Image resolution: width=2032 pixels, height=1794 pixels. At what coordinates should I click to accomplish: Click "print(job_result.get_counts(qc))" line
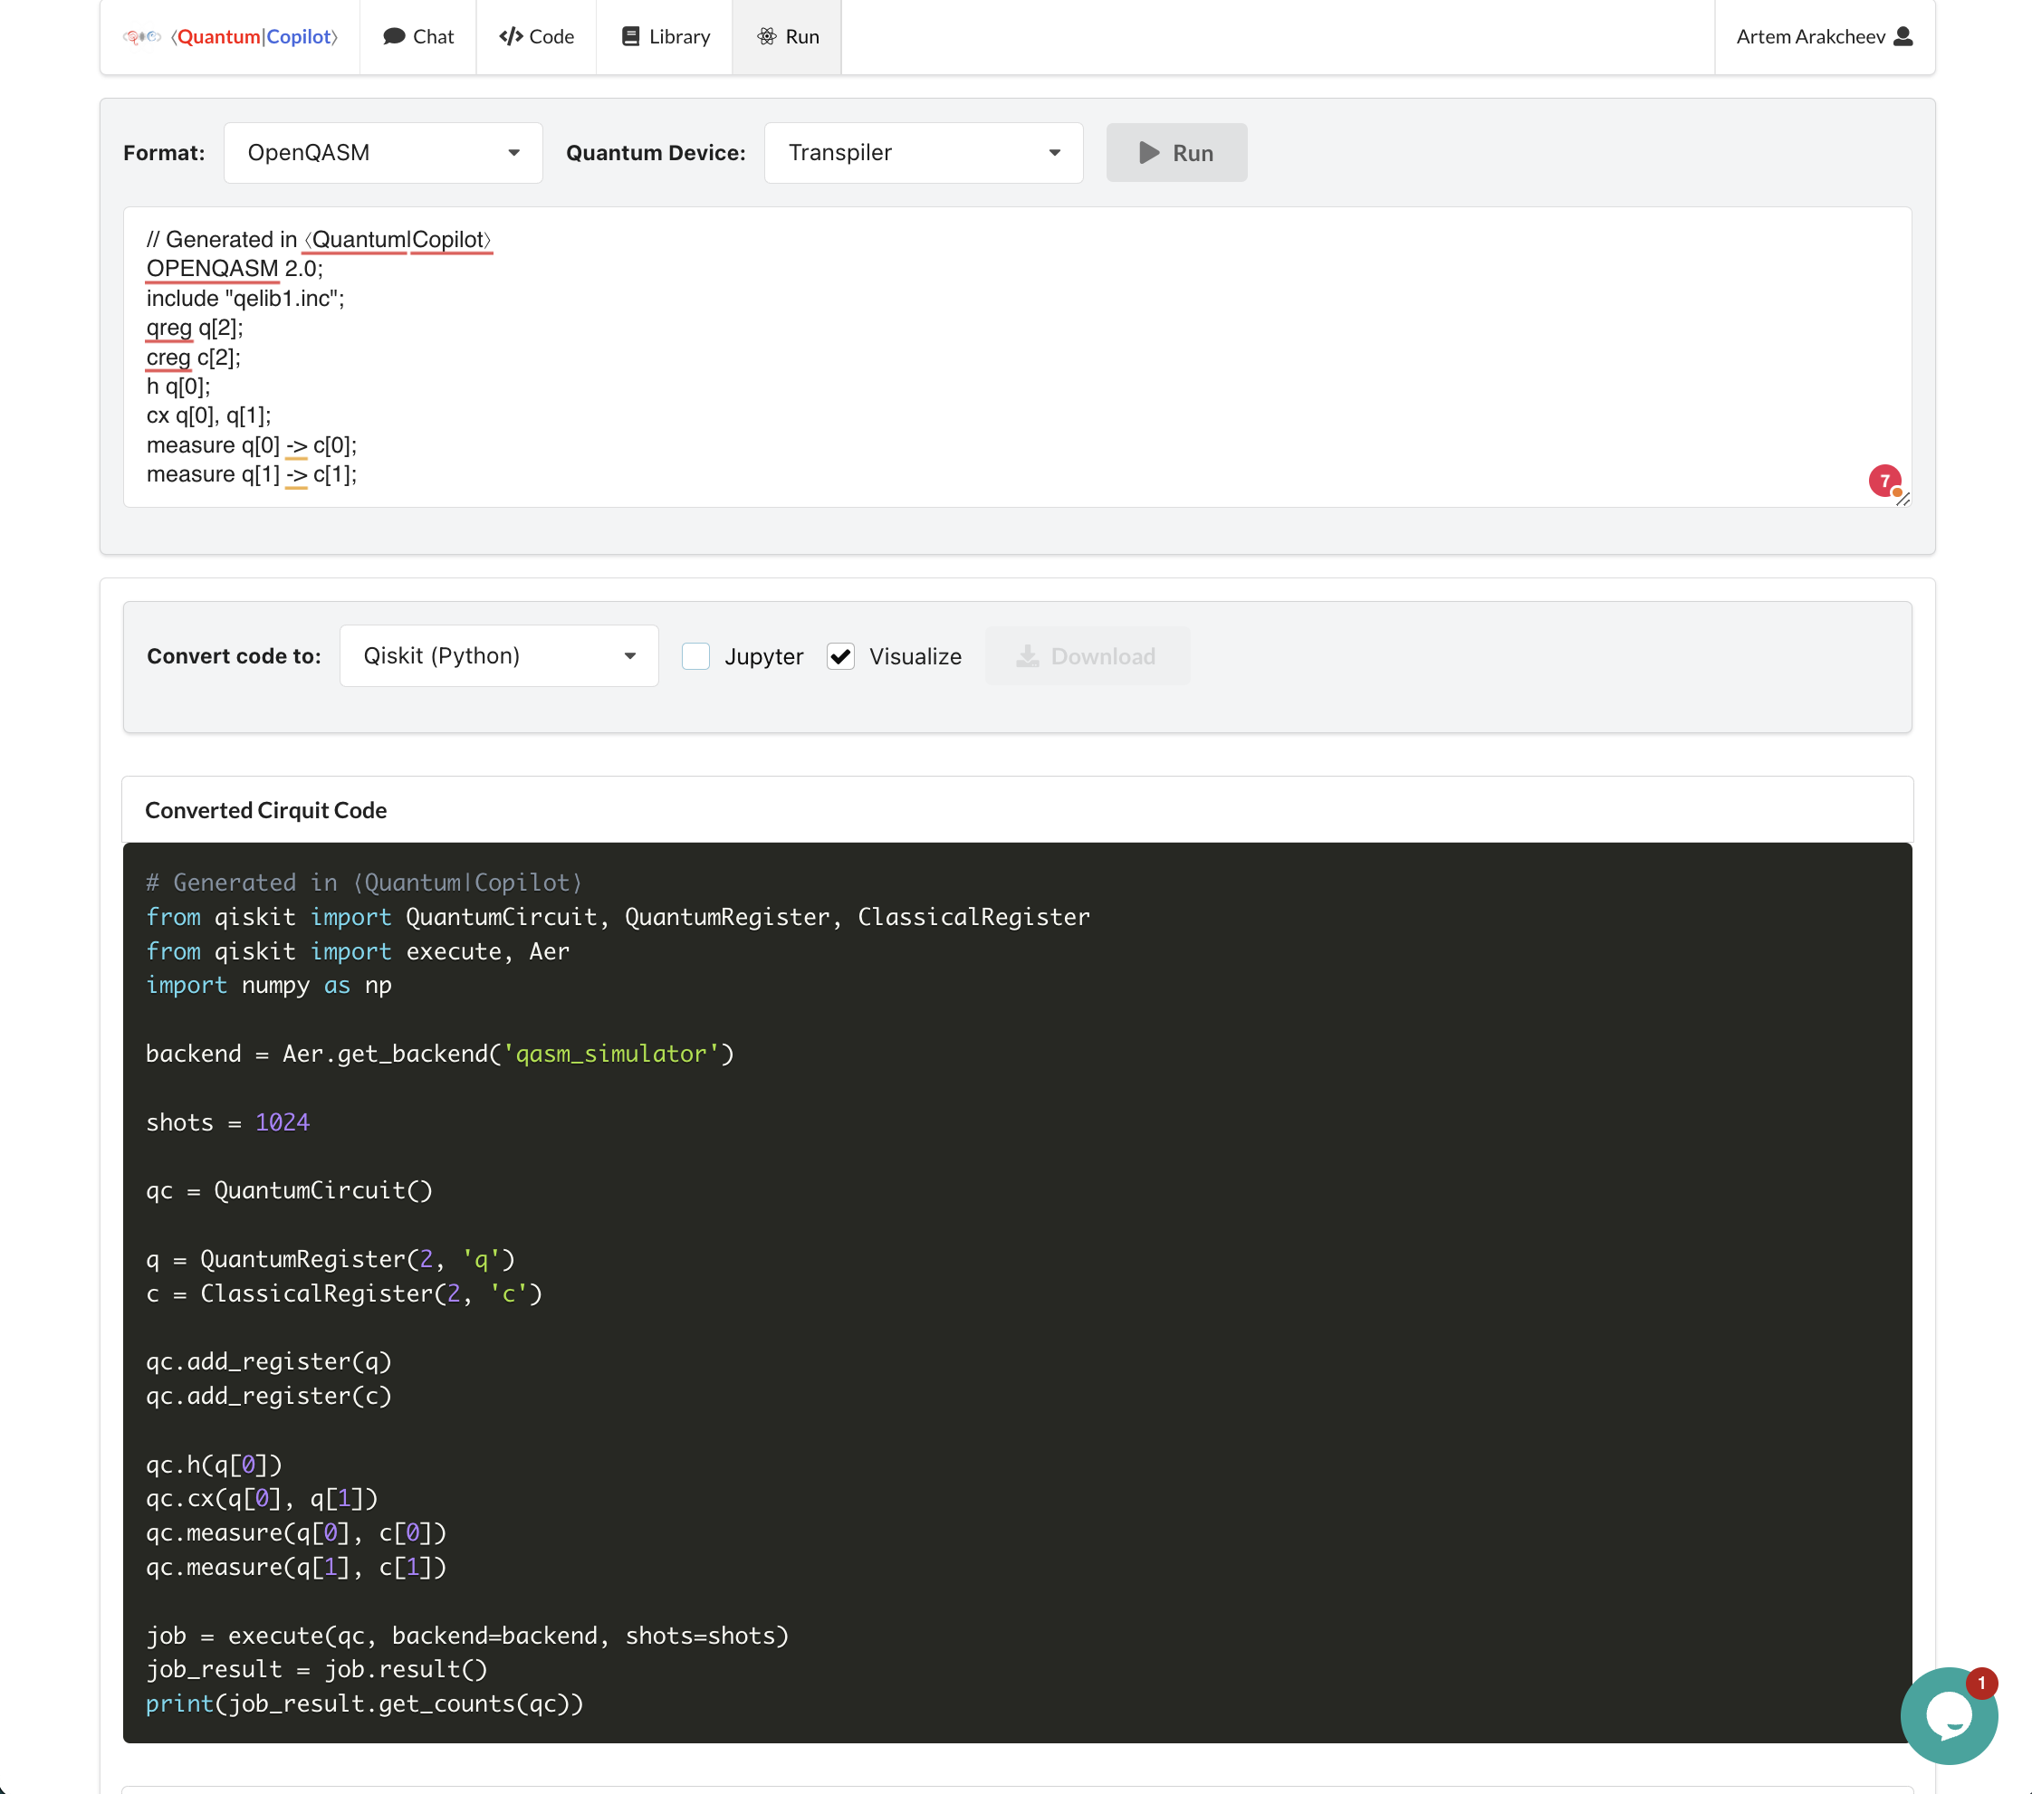pos(364,1703)
